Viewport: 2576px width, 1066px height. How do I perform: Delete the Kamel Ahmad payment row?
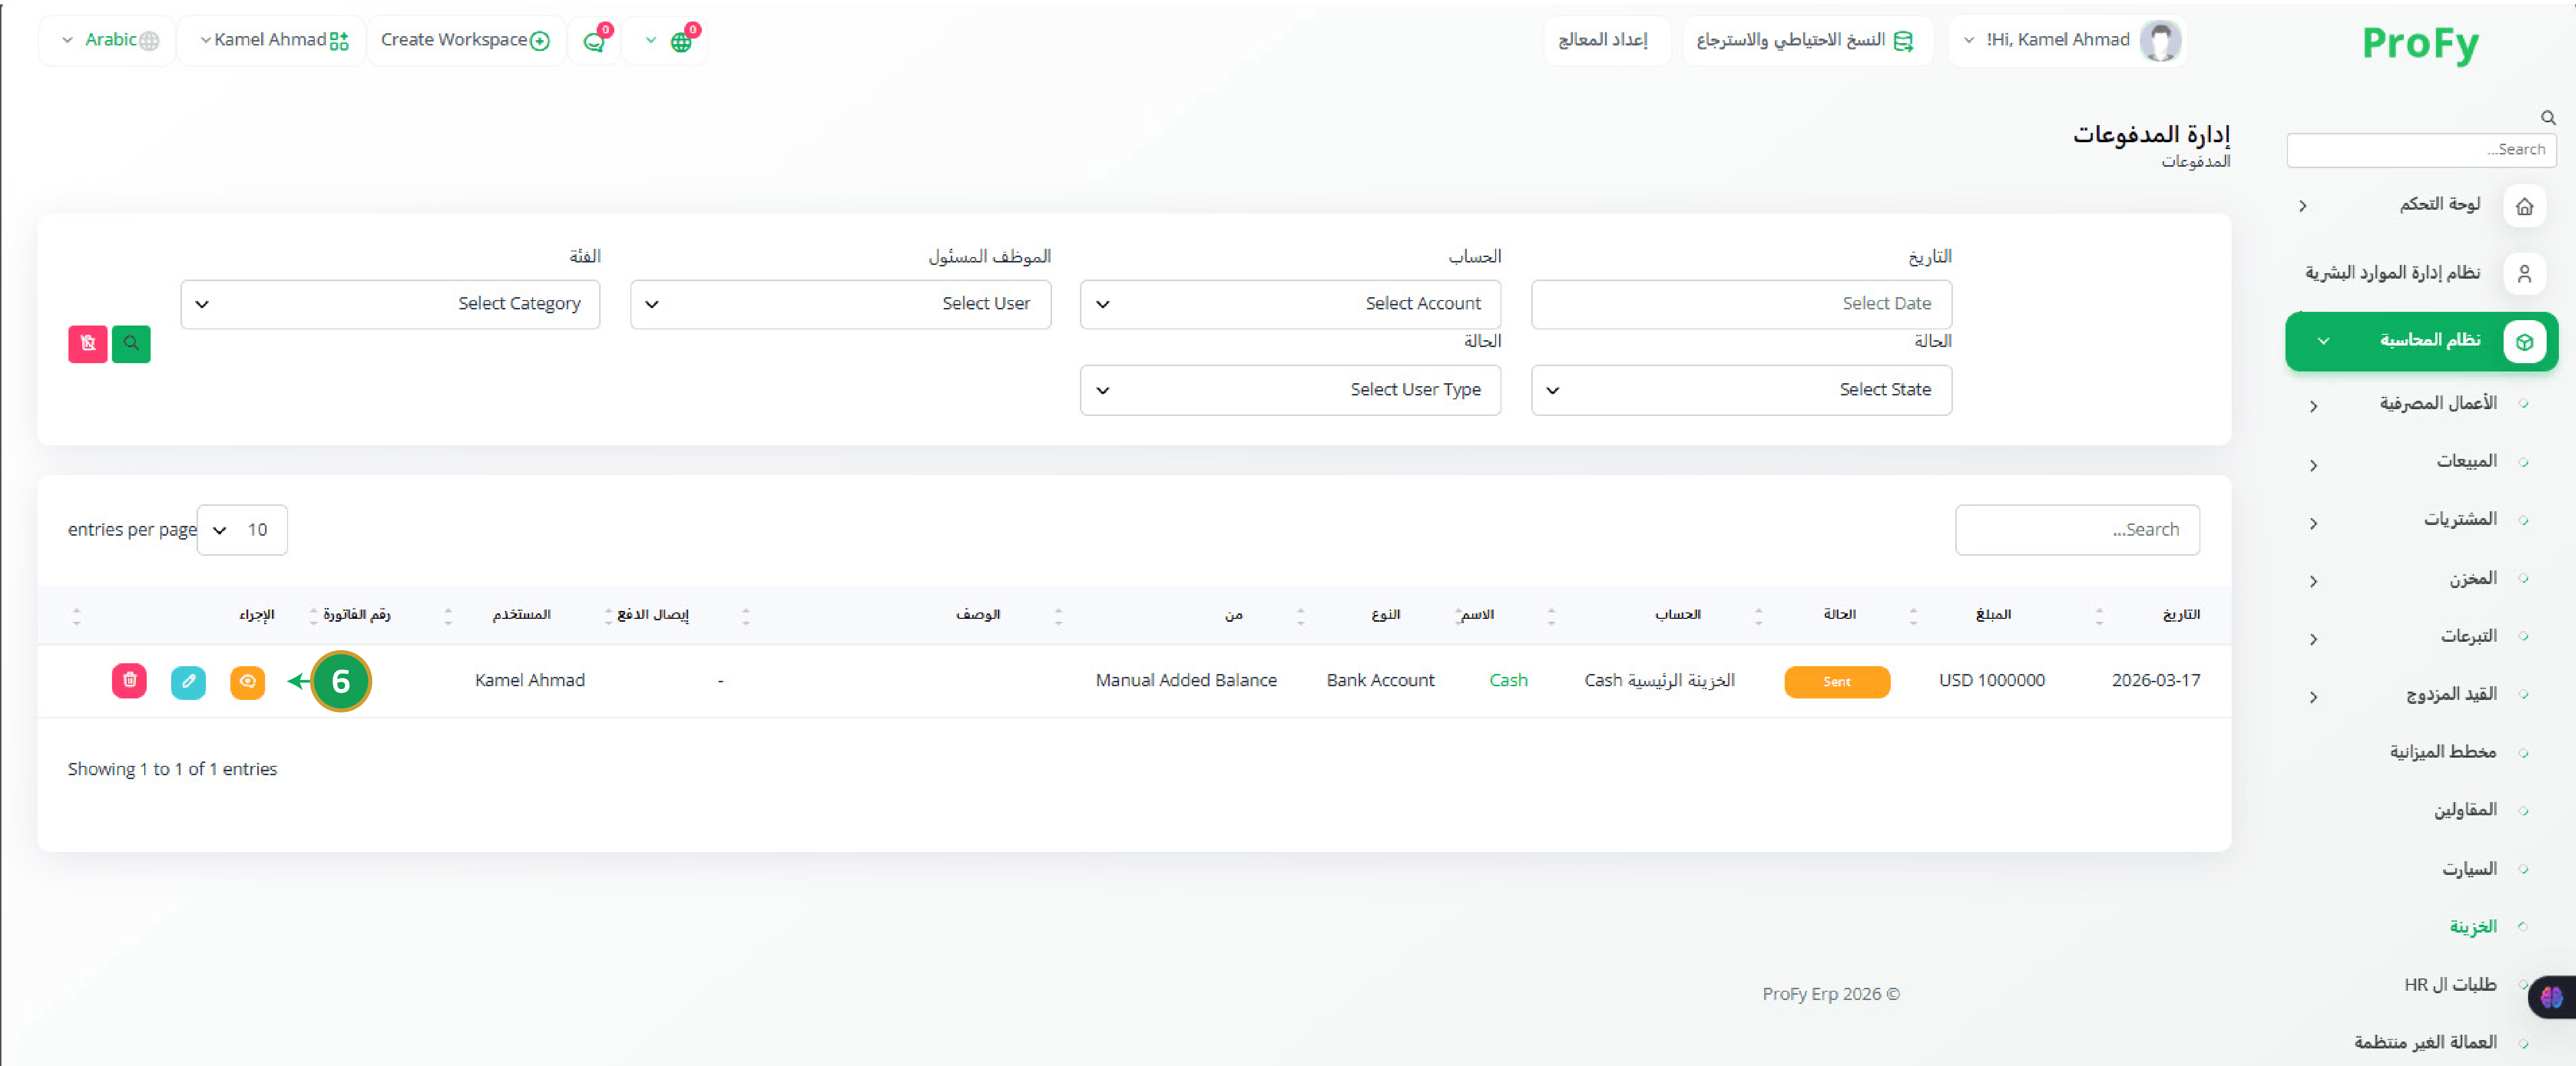[129, 680]
